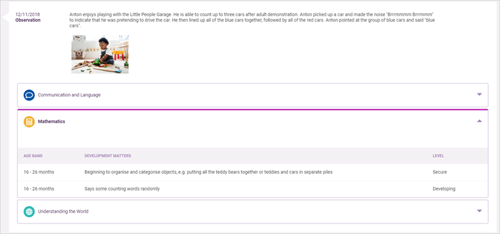500x234 pixels.
Task: Select the Understanding the World heading
Action: point(63,211)
